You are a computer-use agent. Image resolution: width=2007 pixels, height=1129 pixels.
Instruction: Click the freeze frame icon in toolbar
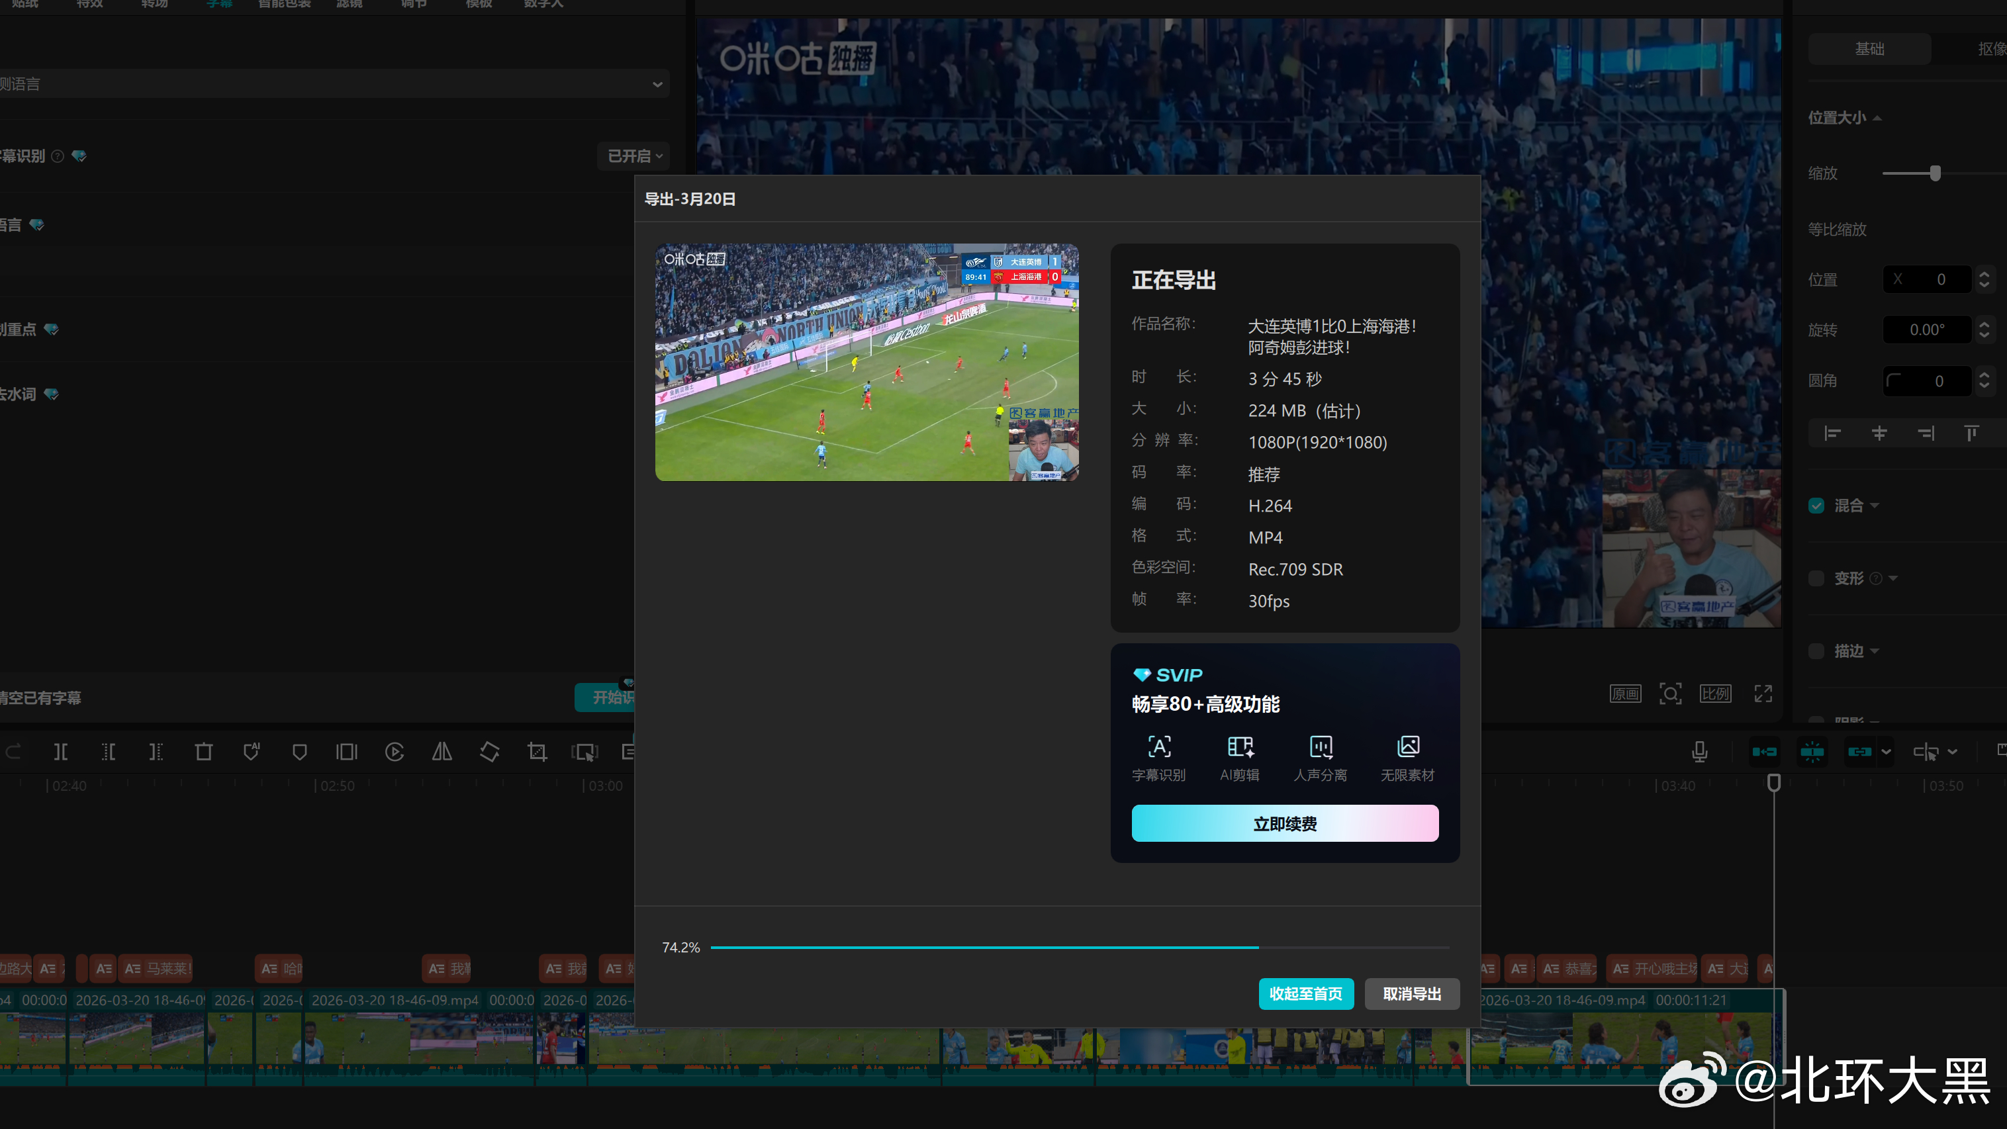click(347, 752)
